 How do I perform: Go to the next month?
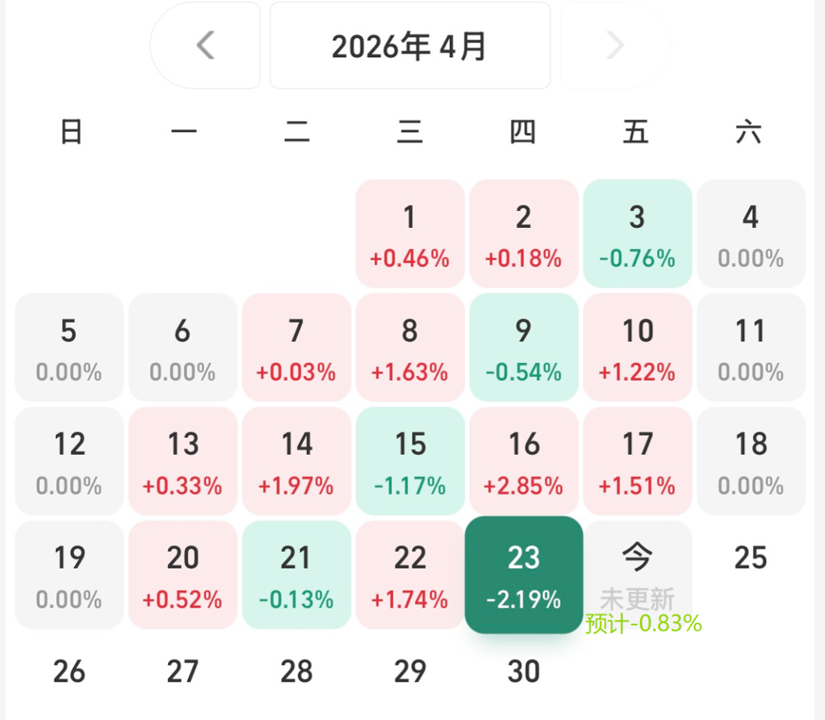tap(615, 45)
